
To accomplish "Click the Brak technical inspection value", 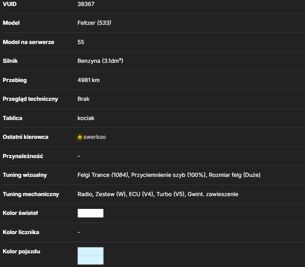I will coord(83,99).
